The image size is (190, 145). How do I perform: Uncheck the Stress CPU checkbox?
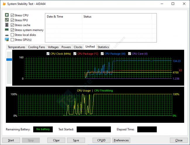[12, 15]
